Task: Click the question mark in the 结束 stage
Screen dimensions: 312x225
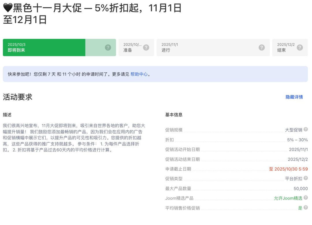Action: pyautogui.click(x=300, y=47)
